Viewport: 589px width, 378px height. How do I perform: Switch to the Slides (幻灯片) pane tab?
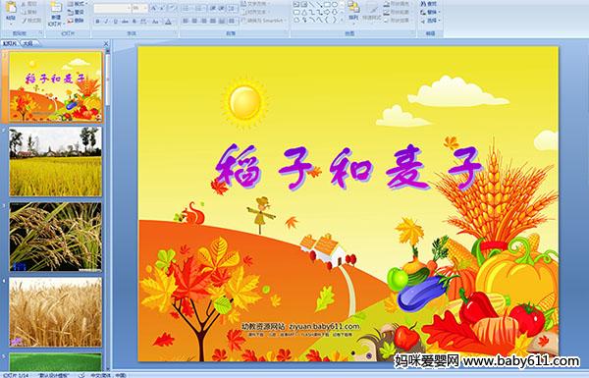tap(10, 43)
